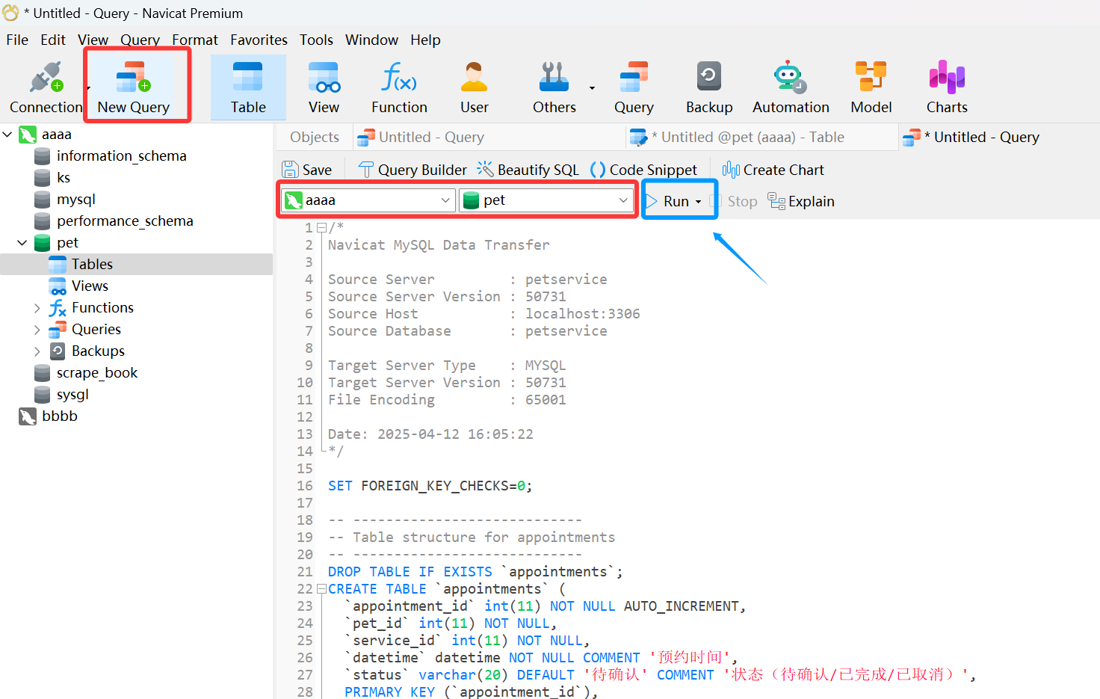
Task: Click the New Query toolbar icon
Action: pos(134,87)
